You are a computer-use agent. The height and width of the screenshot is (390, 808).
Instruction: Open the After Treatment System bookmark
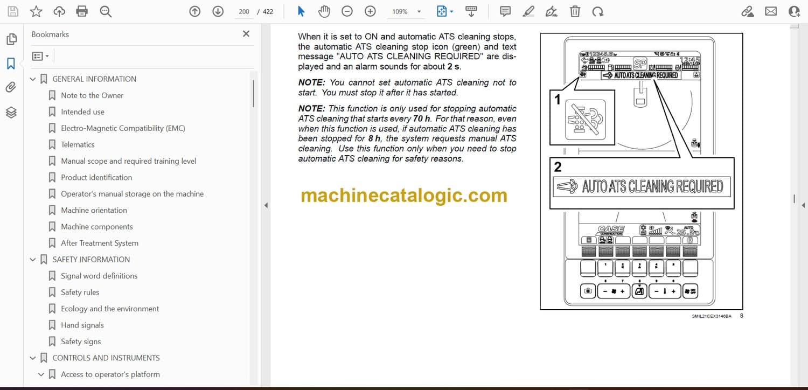click(x=99, y=243)
